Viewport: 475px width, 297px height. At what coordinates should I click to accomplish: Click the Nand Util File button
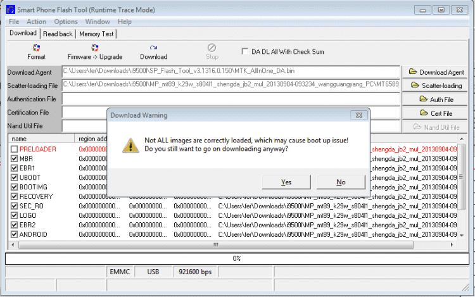[x=434, y=127]
